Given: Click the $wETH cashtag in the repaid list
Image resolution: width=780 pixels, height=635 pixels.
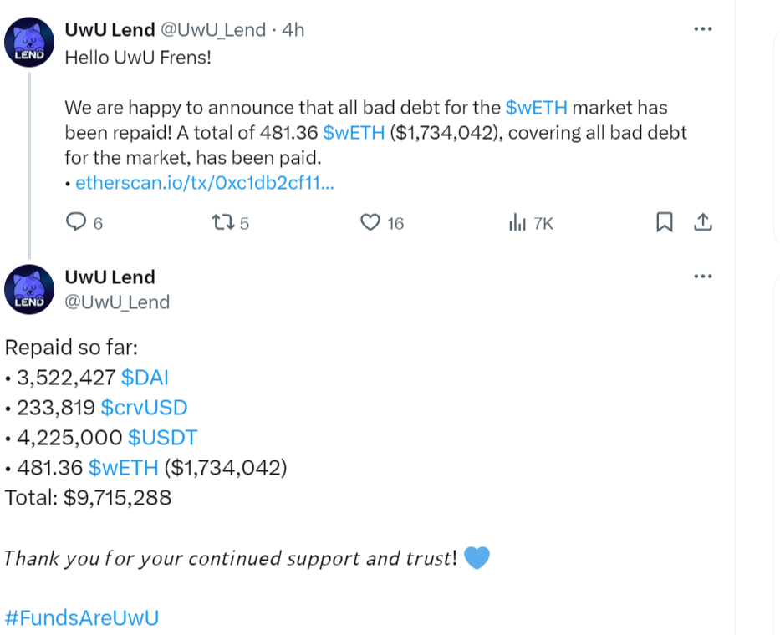Looking at the screenshot, I should tap(124, 468).
